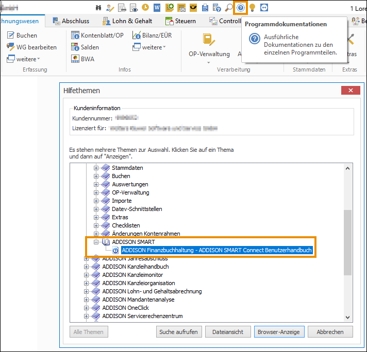Click the Browser-Anzeige button
The height and width of the screenshot is (352, 367).
pos(279,331)
